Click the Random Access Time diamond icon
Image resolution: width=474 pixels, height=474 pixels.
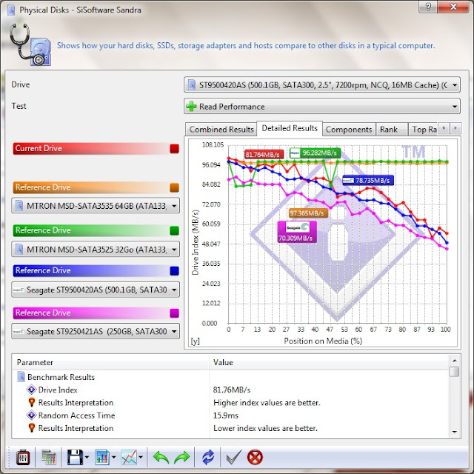(31, 415)
